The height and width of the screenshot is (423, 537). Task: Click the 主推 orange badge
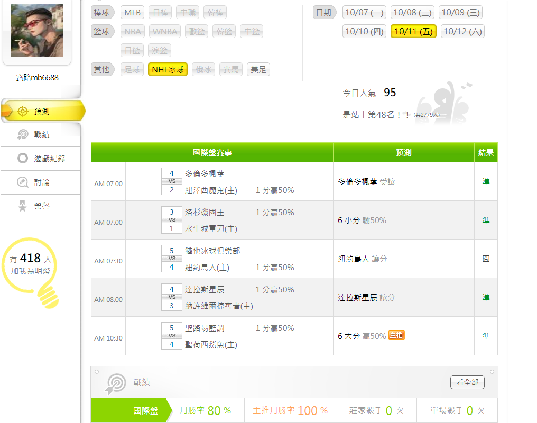pos(396,335)
